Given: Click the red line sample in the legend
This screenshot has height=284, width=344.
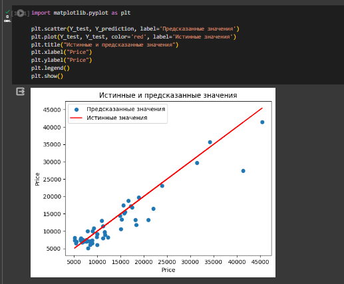Looking at the screenshot, I should tap(76, 118).
